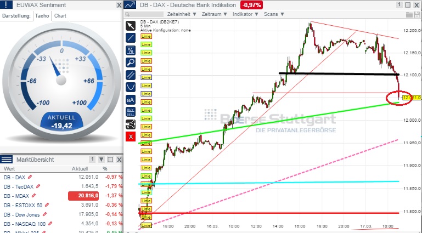This screenshot has height=233, width=422.
Task: Click the megaphone alert tool
Action: coord(131,124)
